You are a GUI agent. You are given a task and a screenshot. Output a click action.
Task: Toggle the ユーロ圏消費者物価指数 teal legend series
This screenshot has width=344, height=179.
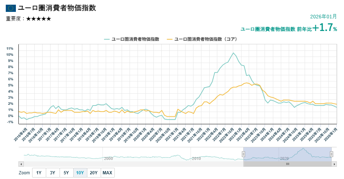[x=132, y=39]
